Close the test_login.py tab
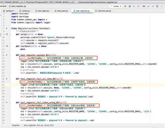The height and width of the screenshot is (128, 165). pyautogui.click(x=51, y=11)
